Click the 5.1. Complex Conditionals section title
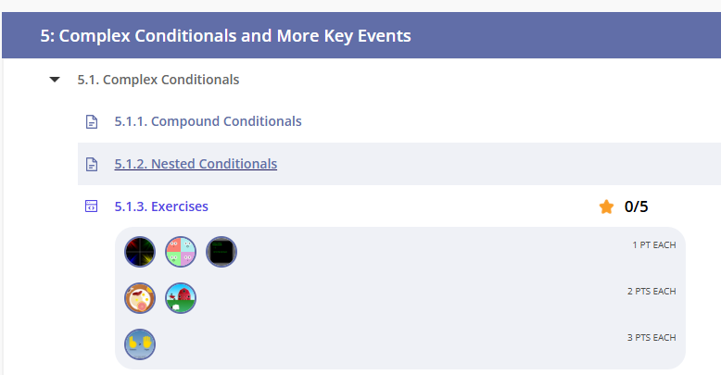Screen dimensions: 721x375 (x=158, y=80)
